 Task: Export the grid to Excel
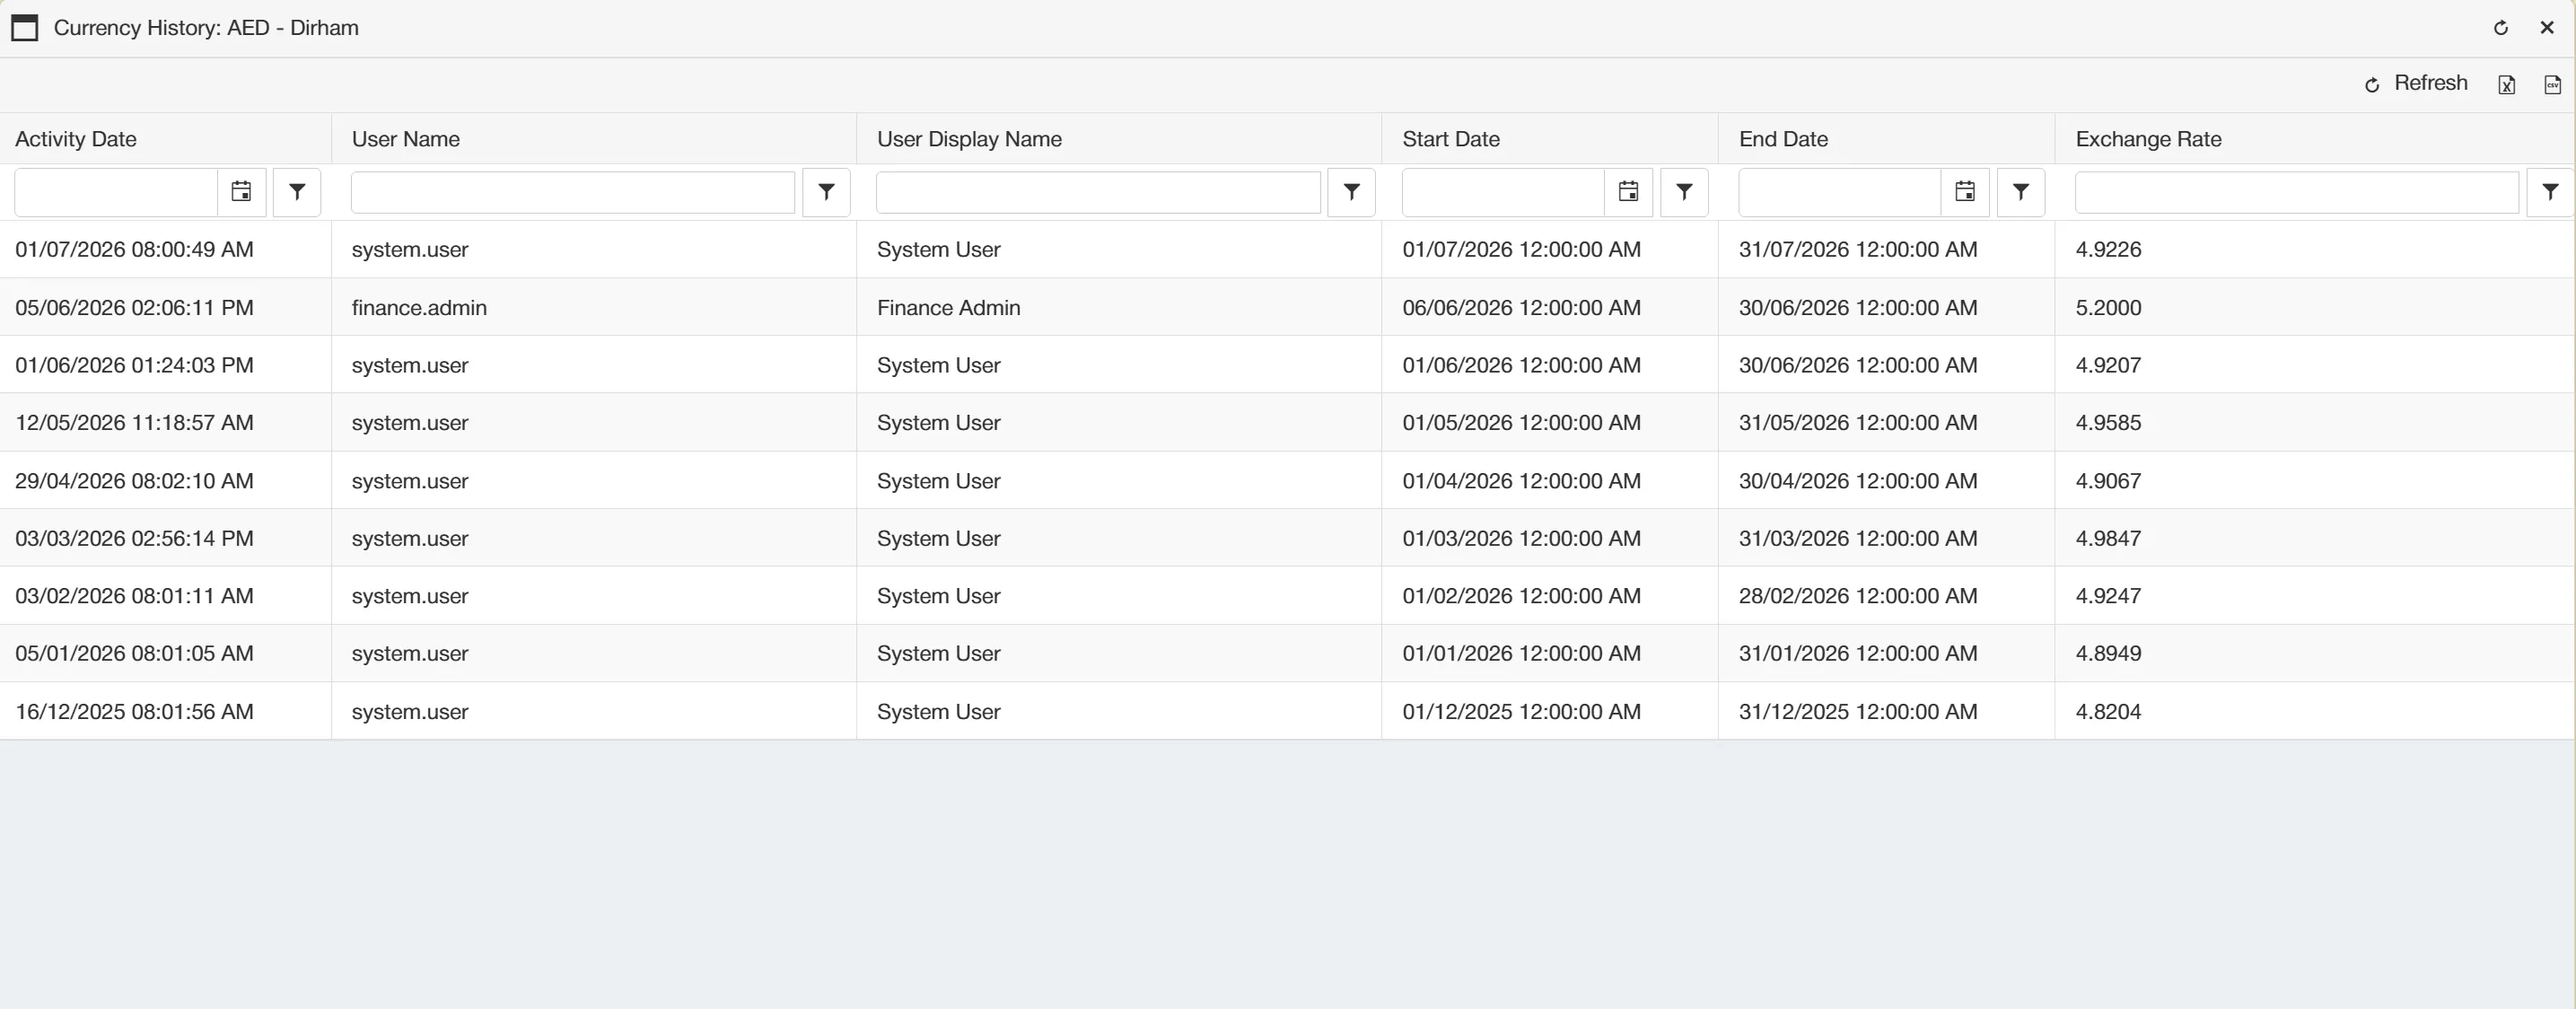tap(2506, 85)
